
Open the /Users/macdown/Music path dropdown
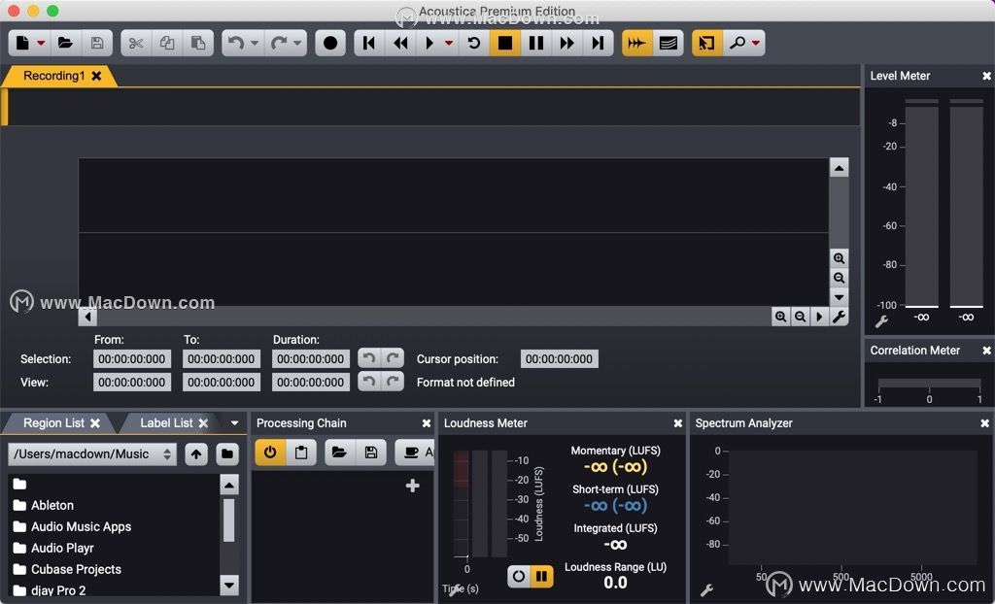[92, 454]
